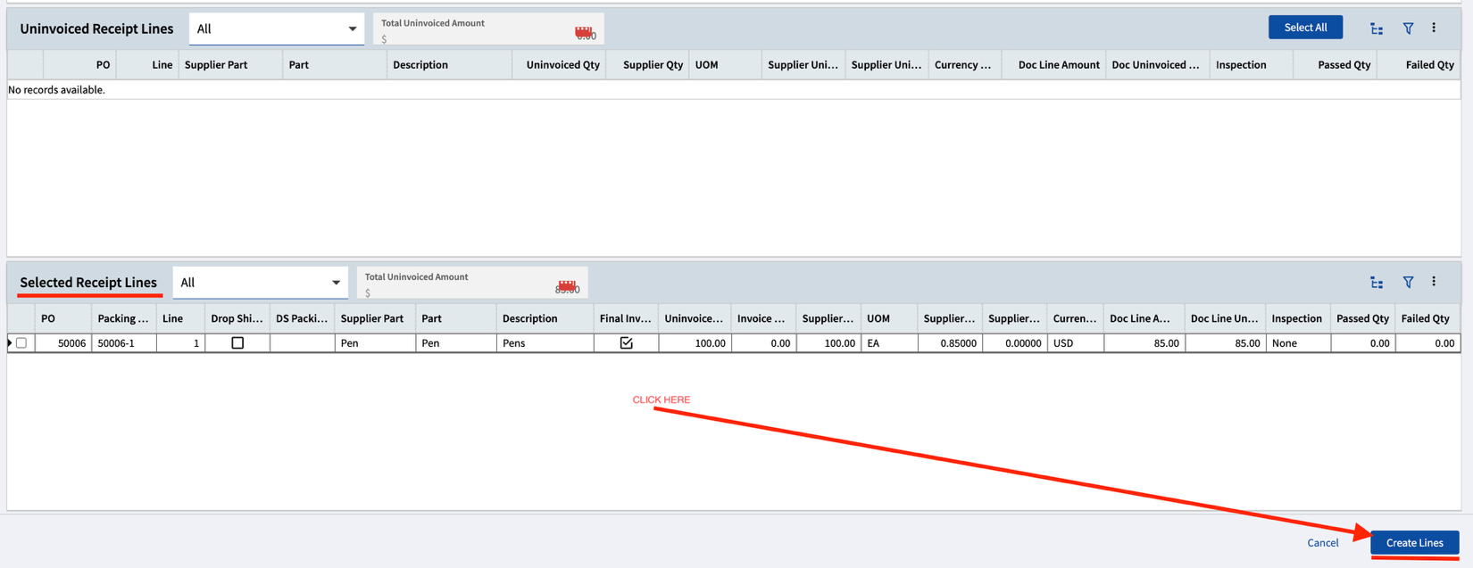Click Create Lines button
This screenshot has width=1473, height=568.
pyautogui.click(x=1414, y=542)
